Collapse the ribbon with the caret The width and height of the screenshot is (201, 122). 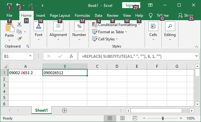coord(196,47)
